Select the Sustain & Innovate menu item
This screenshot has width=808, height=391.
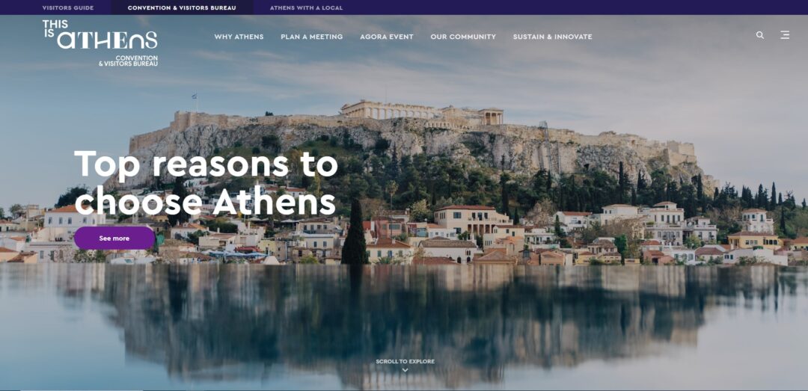(552, 37)
